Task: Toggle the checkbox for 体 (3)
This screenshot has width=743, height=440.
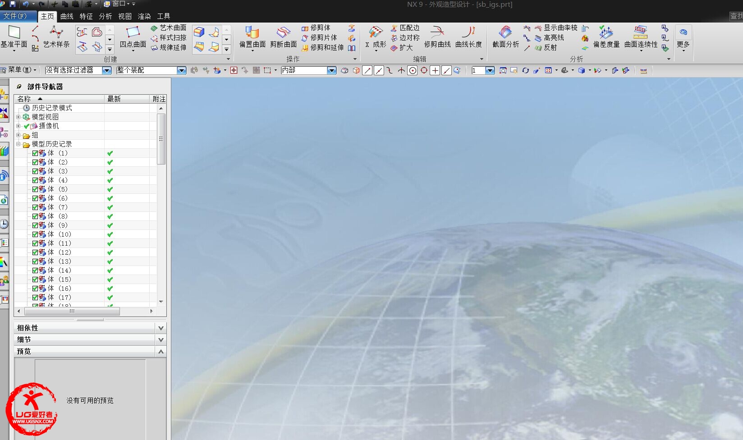Action: click(x=35, y=171)
